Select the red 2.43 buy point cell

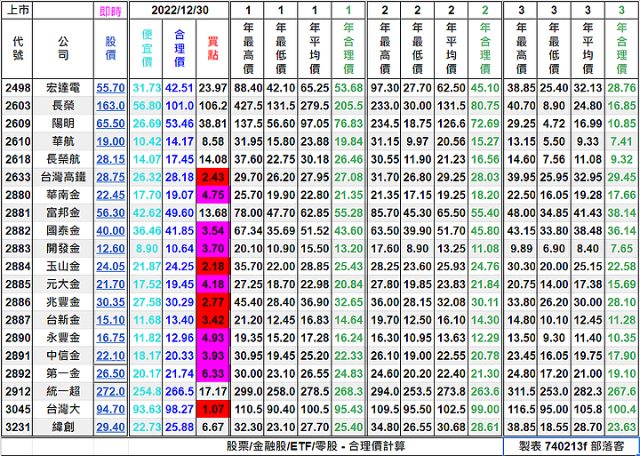click(212, 177)
